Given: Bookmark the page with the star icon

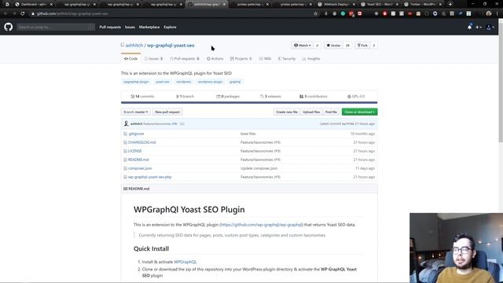Looking at the screenshot, I should pos(316,14).
